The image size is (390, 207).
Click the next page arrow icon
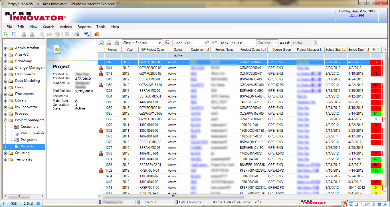point(215,43)
